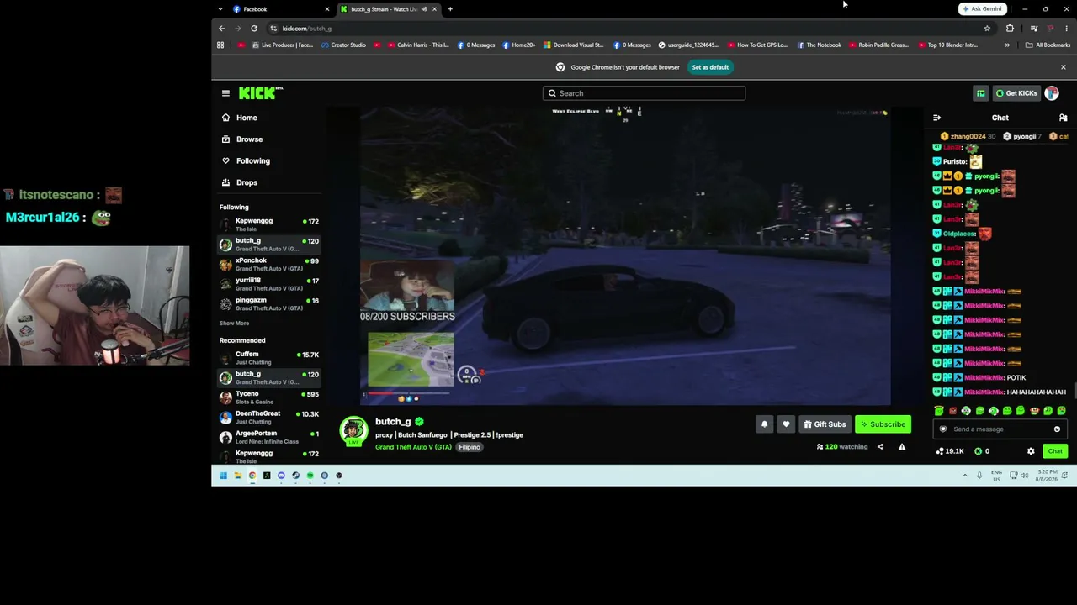
Task: Mute the butch_g Stream tab's audio icon
Action: click(x=423, y=9)
